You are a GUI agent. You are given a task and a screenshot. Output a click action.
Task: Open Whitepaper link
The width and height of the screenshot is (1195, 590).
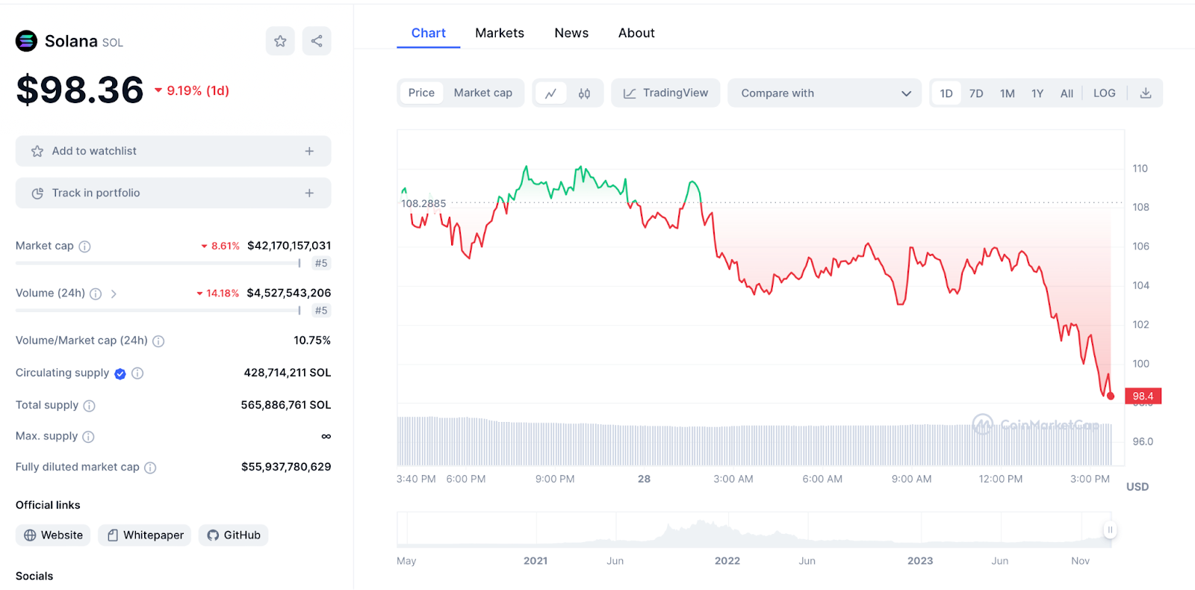tap(145, 535)
